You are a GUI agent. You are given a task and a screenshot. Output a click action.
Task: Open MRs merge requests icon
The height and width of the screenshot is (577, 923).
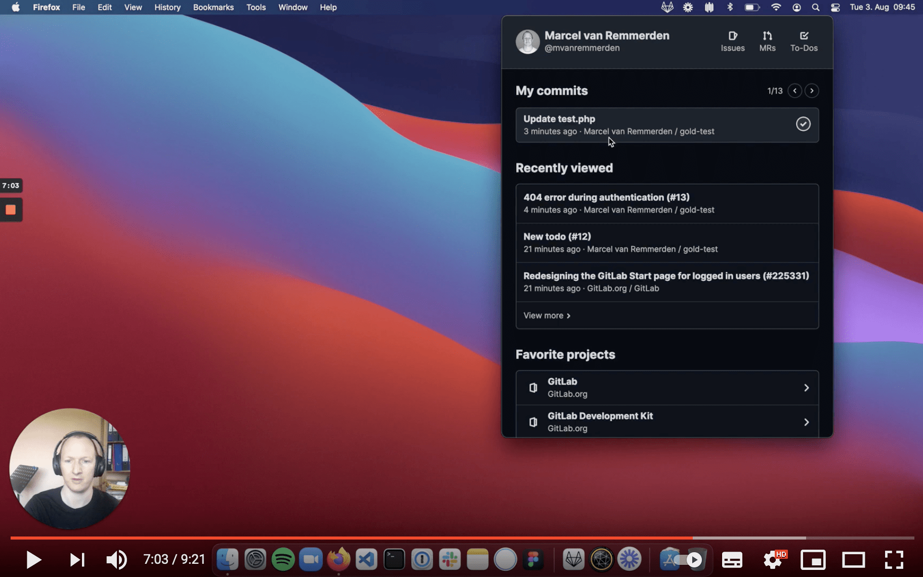[767, 41]
